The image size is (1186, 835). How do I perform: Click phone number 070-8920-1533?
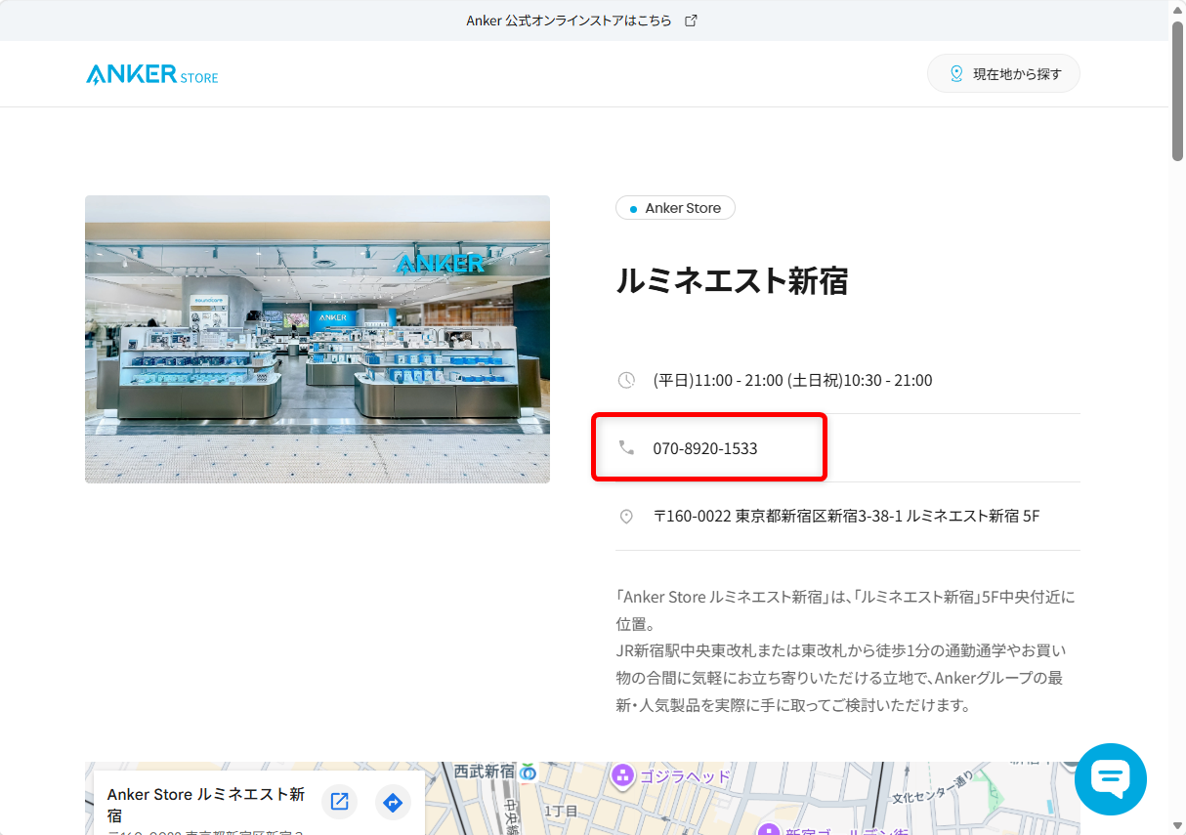pyautogui.click(x=705, y=448)
